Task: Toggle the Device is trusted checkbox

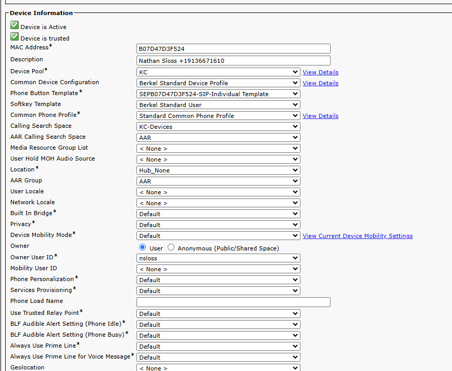Action: click(15, 37)
